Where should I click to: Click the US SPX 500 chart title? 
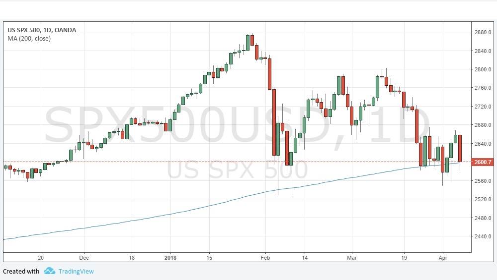click(42, 30)
